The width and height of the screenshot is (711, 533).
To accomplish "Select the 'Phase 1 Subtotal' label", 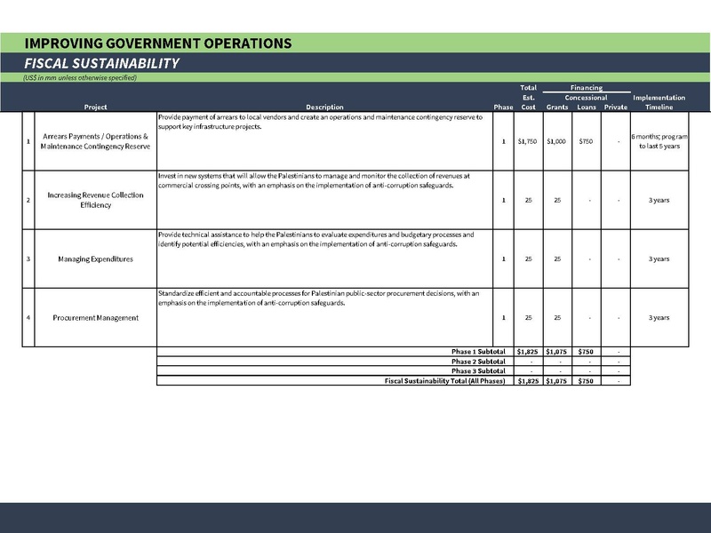I will point(477,352).
